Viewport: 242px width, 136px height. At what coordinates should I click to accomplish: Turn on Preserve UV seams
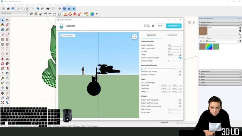click(179, 72)
